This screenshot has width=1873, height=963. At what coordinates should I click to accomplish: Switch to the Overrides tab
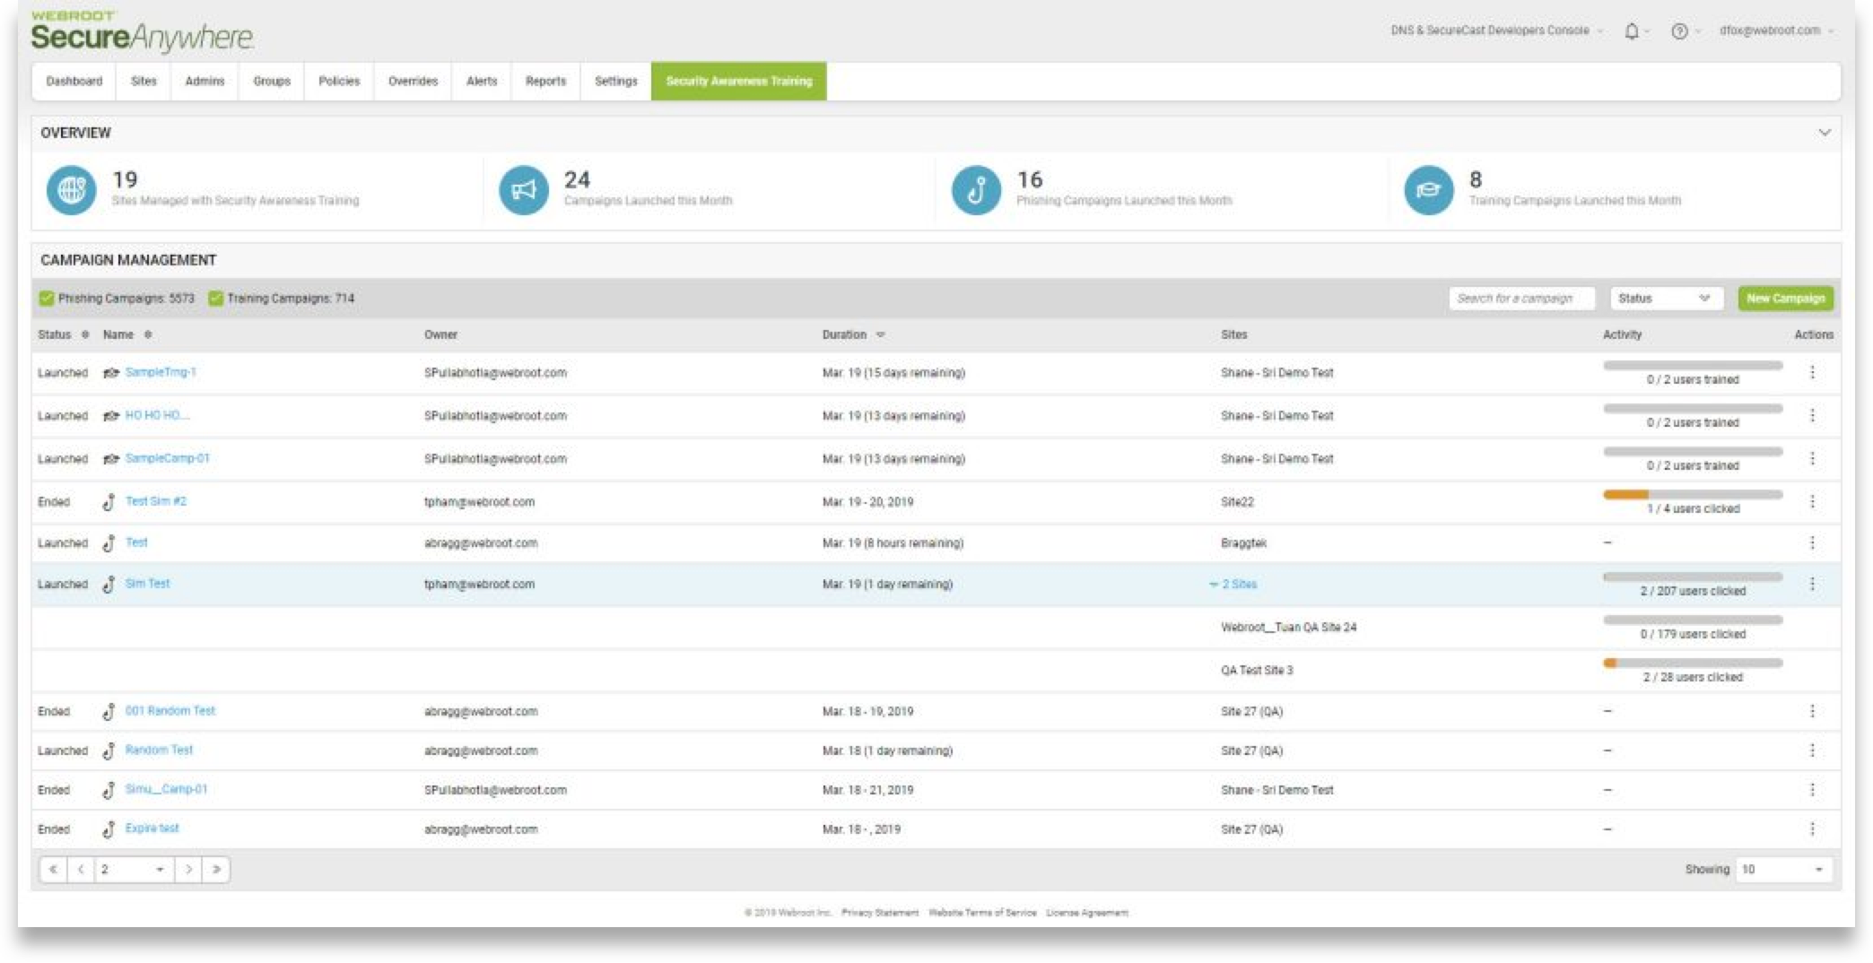pos(413,81)
